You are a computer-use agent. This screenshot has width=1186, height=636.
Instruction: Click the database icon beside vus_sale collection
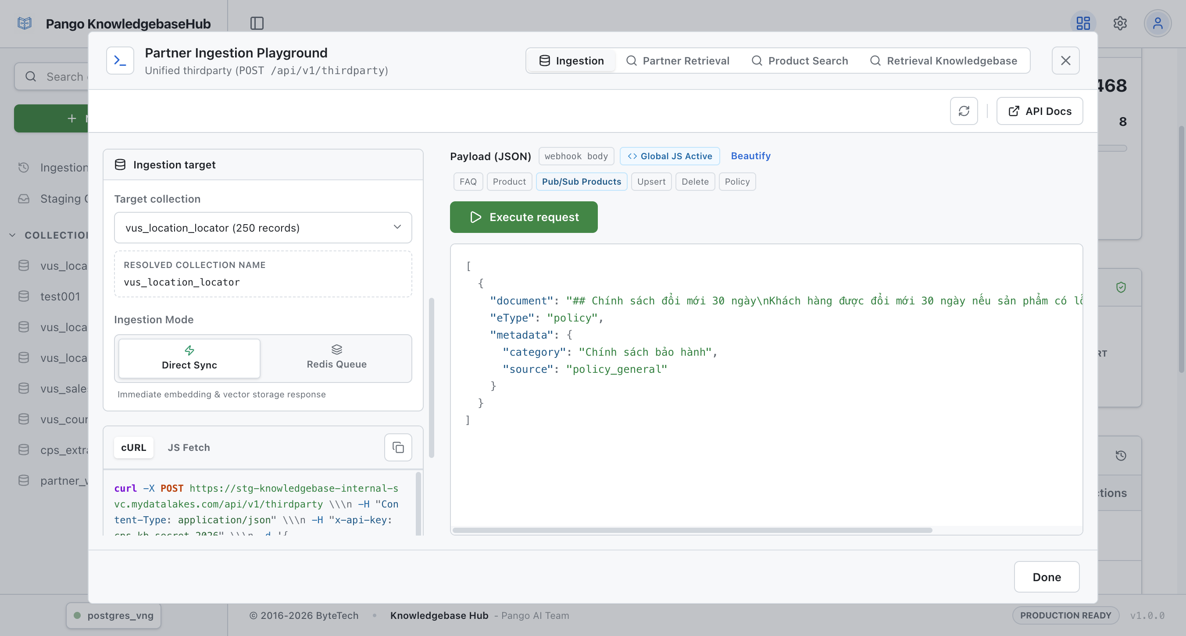(24, 388)
